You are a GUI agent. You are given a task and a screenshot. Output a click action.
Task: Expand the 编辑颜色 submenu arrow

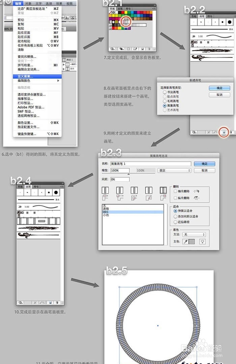tap(58, 80)
